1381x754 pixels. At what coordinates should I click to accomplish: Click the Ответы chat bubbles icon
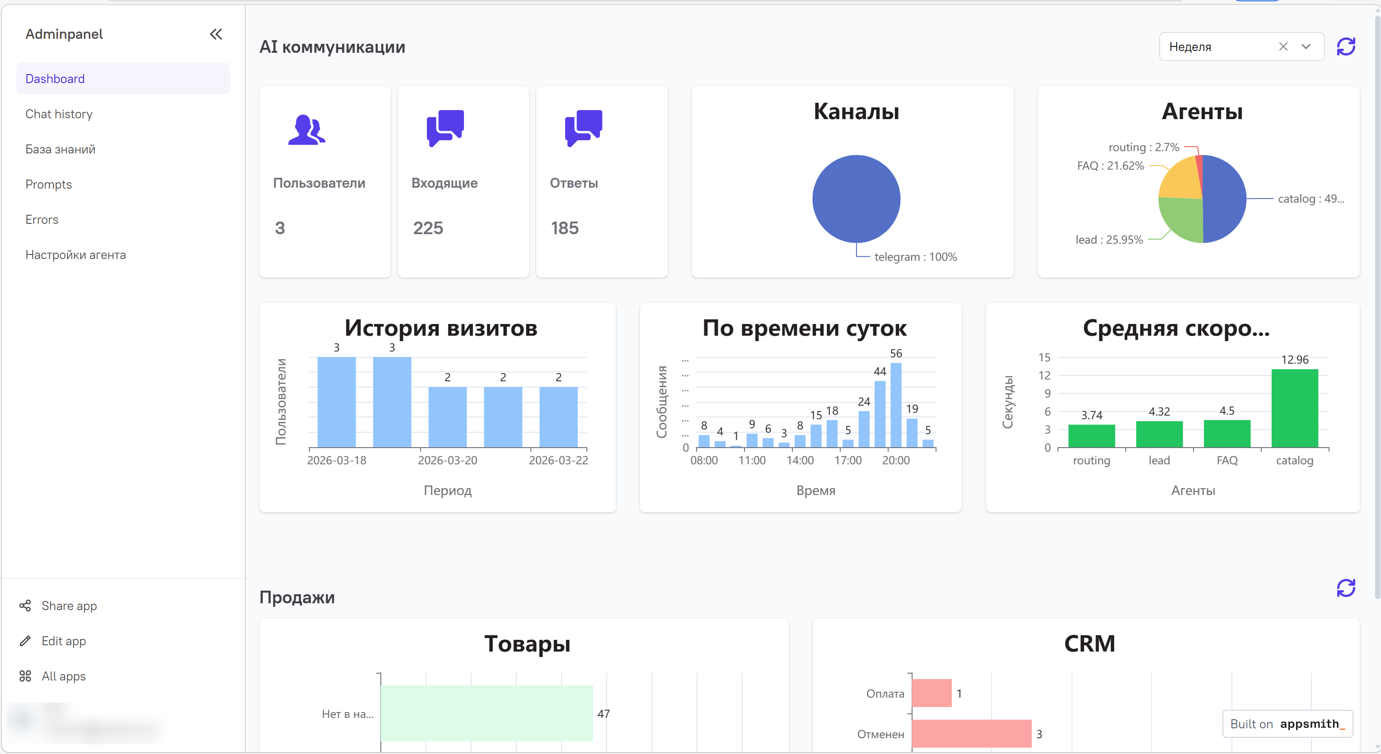tap(583, 128)
